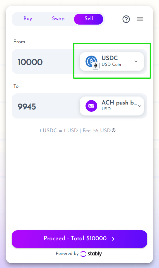Image resolution: width=159 pixels, height=268 pixels.
Task: Click the Ethereum network badge icon
Action: pyautogui.click(x=96, y=66)
